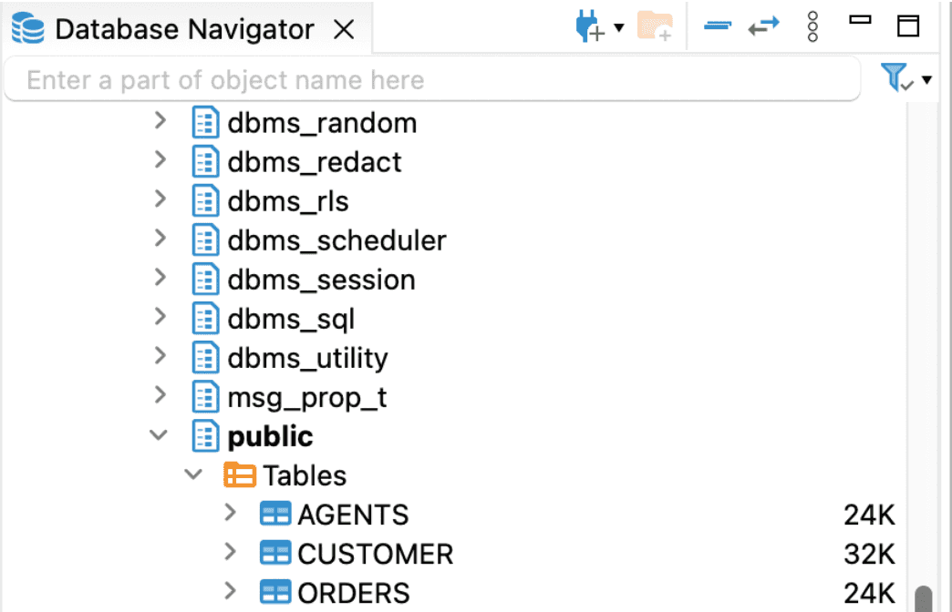Click the object name filter field
Image resolution: width=952 pixels, height=612 pixels.
(429, 80)
